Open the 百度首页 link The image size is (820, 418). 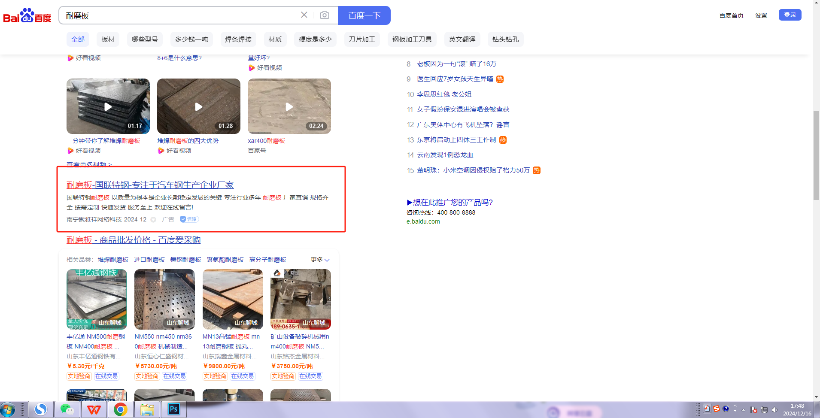coord(732,15)
